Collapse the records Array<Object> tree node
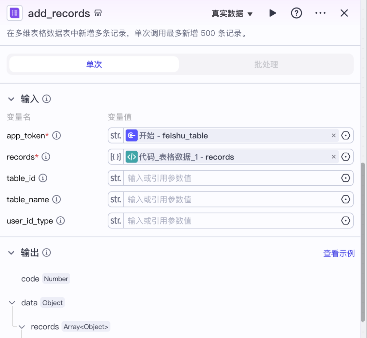 22,327
